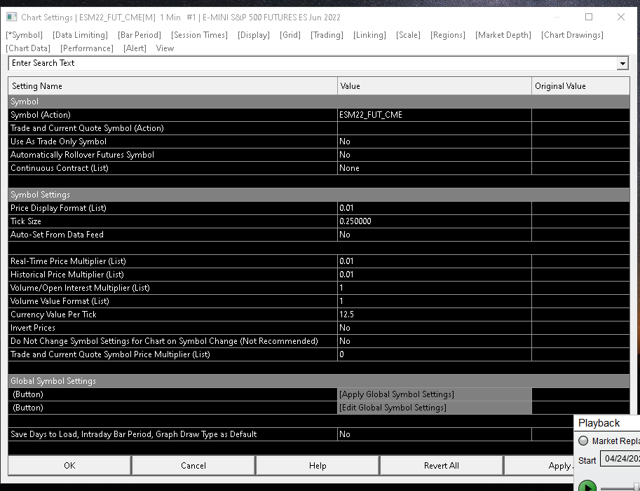This screenshot has width=640, height=491.
Task: Open the [Chart Drawings] tab
Action: click(x=572, y=35)
